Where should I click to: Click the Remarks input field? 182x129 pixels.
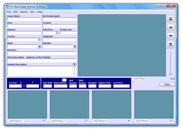coord(42,53)
